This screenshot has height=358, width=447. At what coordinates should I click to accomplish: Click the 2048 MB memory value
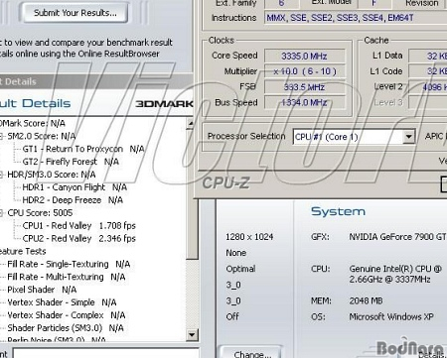pos(366,300)
